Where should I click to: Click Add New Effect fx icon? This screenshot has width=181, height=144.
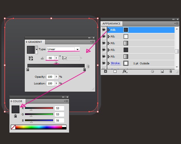point(125,72)
